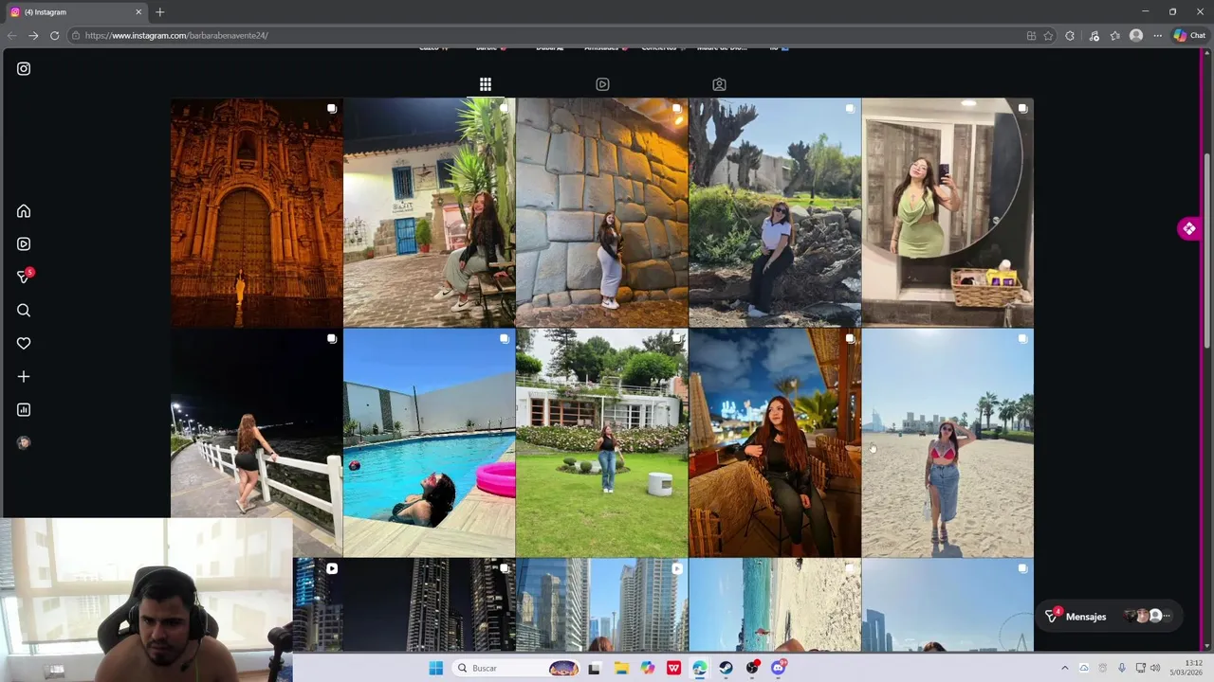This screenshot has width=1214, height=682.
Task: Open Favorites list toolbar icon
Action: pyautogui.click(x=1114, y=35)
